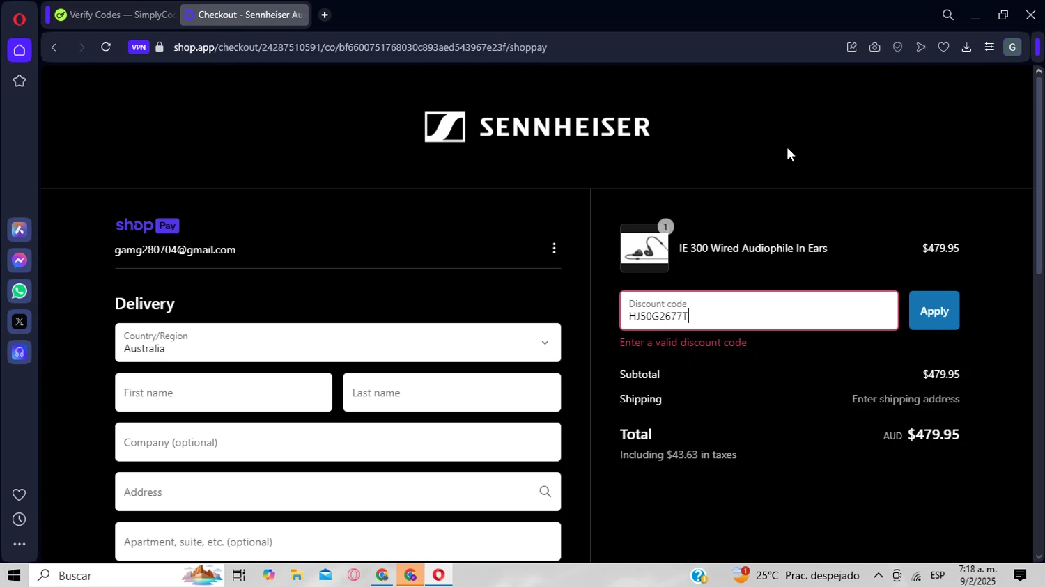Open sidebar three-dot more options
Image resolution: width=1045 pixels, height=587 pixels.
coord(20,545)
